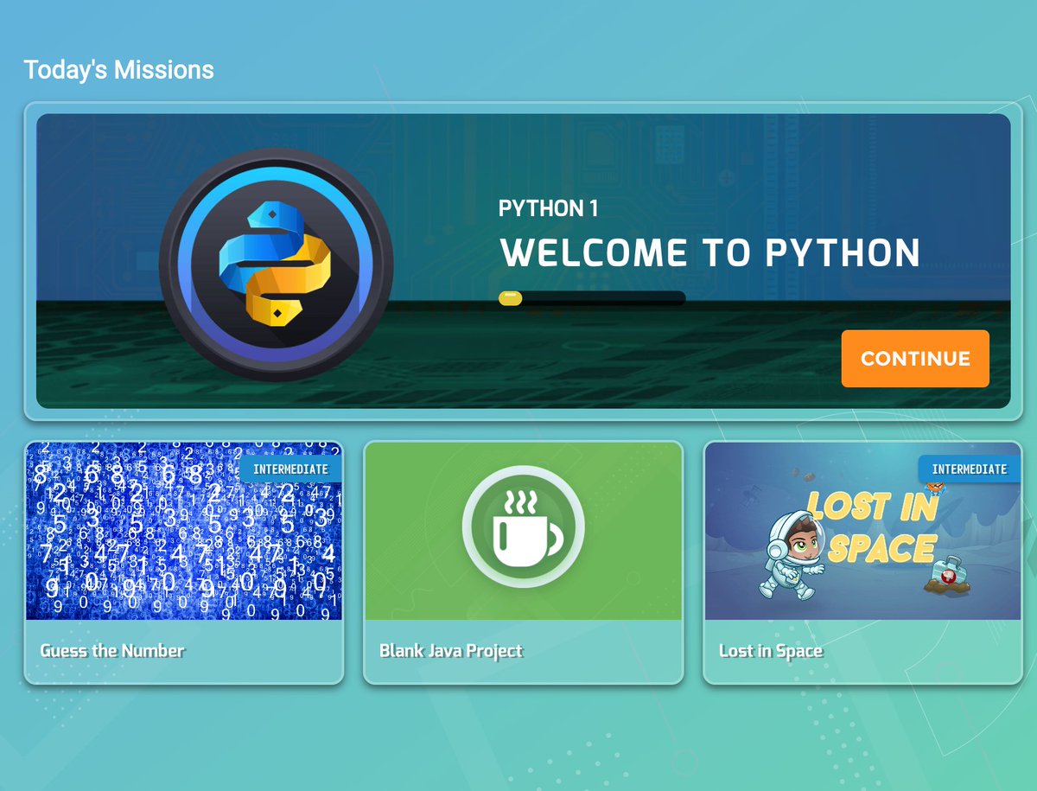Click Lost in Space's INTERMEDIATE badge
The width and height of the screenshot is (1037, 791).
pyautogui.click(x=970, y=469)
